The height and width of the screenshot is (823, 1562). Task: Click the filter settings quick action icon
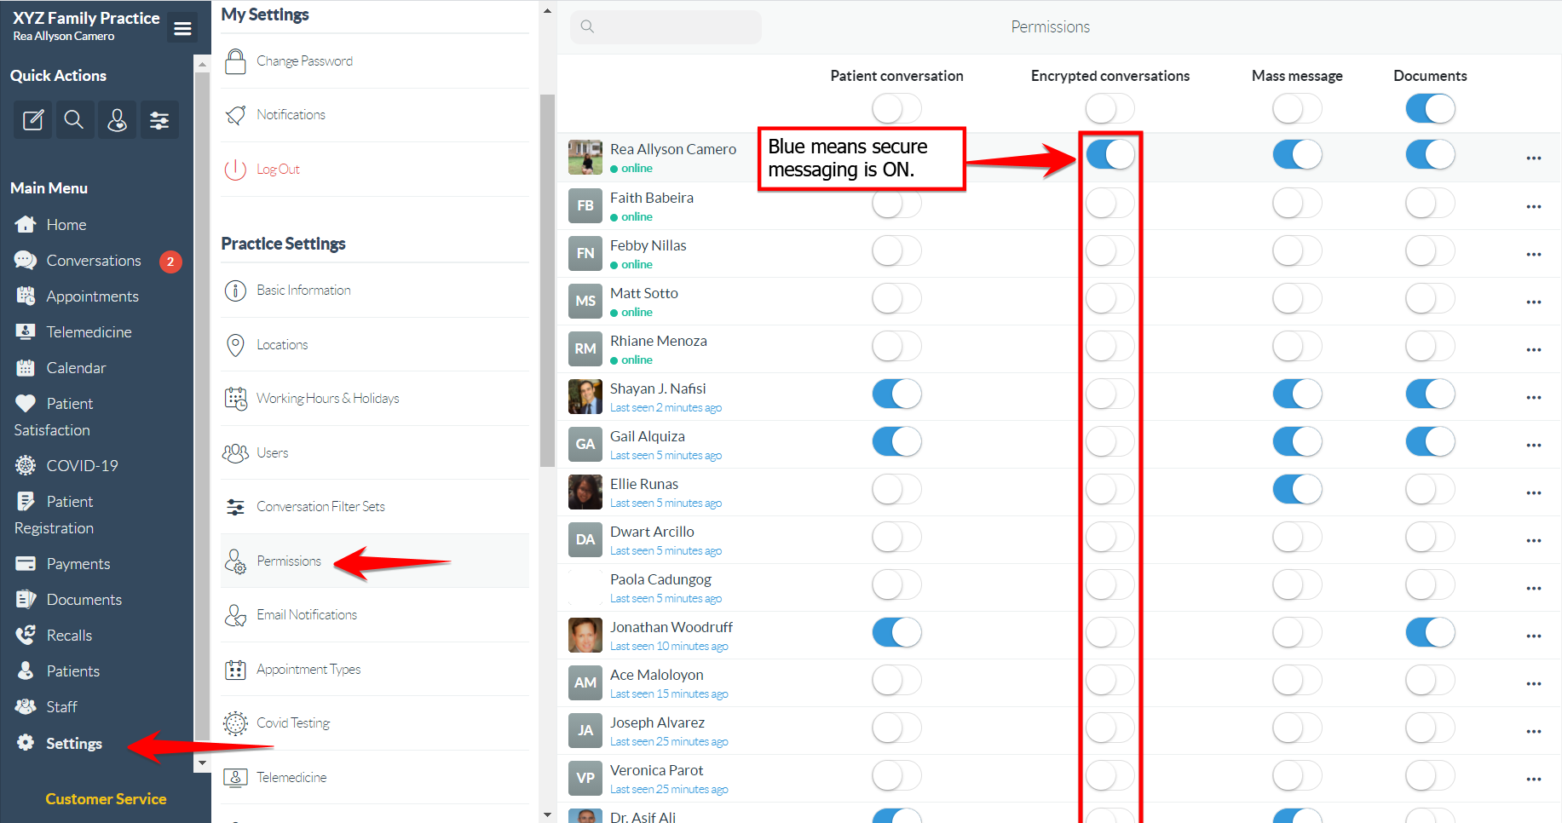[x=159, y=120]
